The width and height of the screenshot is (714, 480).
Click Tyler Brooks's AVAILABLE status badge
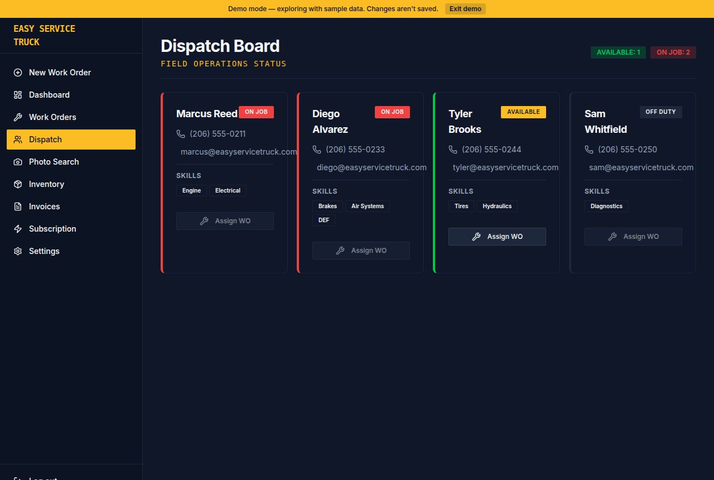[523, 112]
